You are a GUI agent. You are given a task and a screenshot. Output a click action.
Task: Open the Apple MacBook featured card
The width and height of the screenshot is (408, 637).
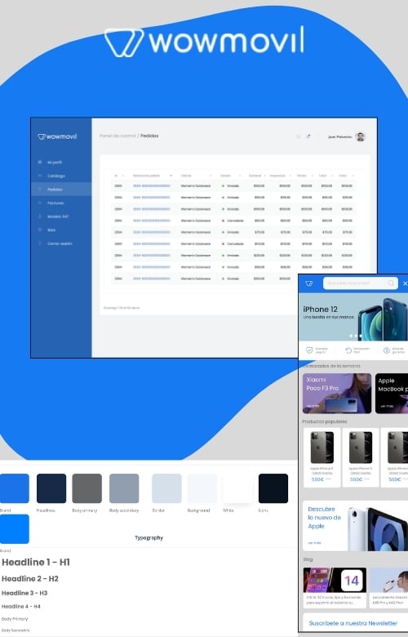(x=392, y=394)
